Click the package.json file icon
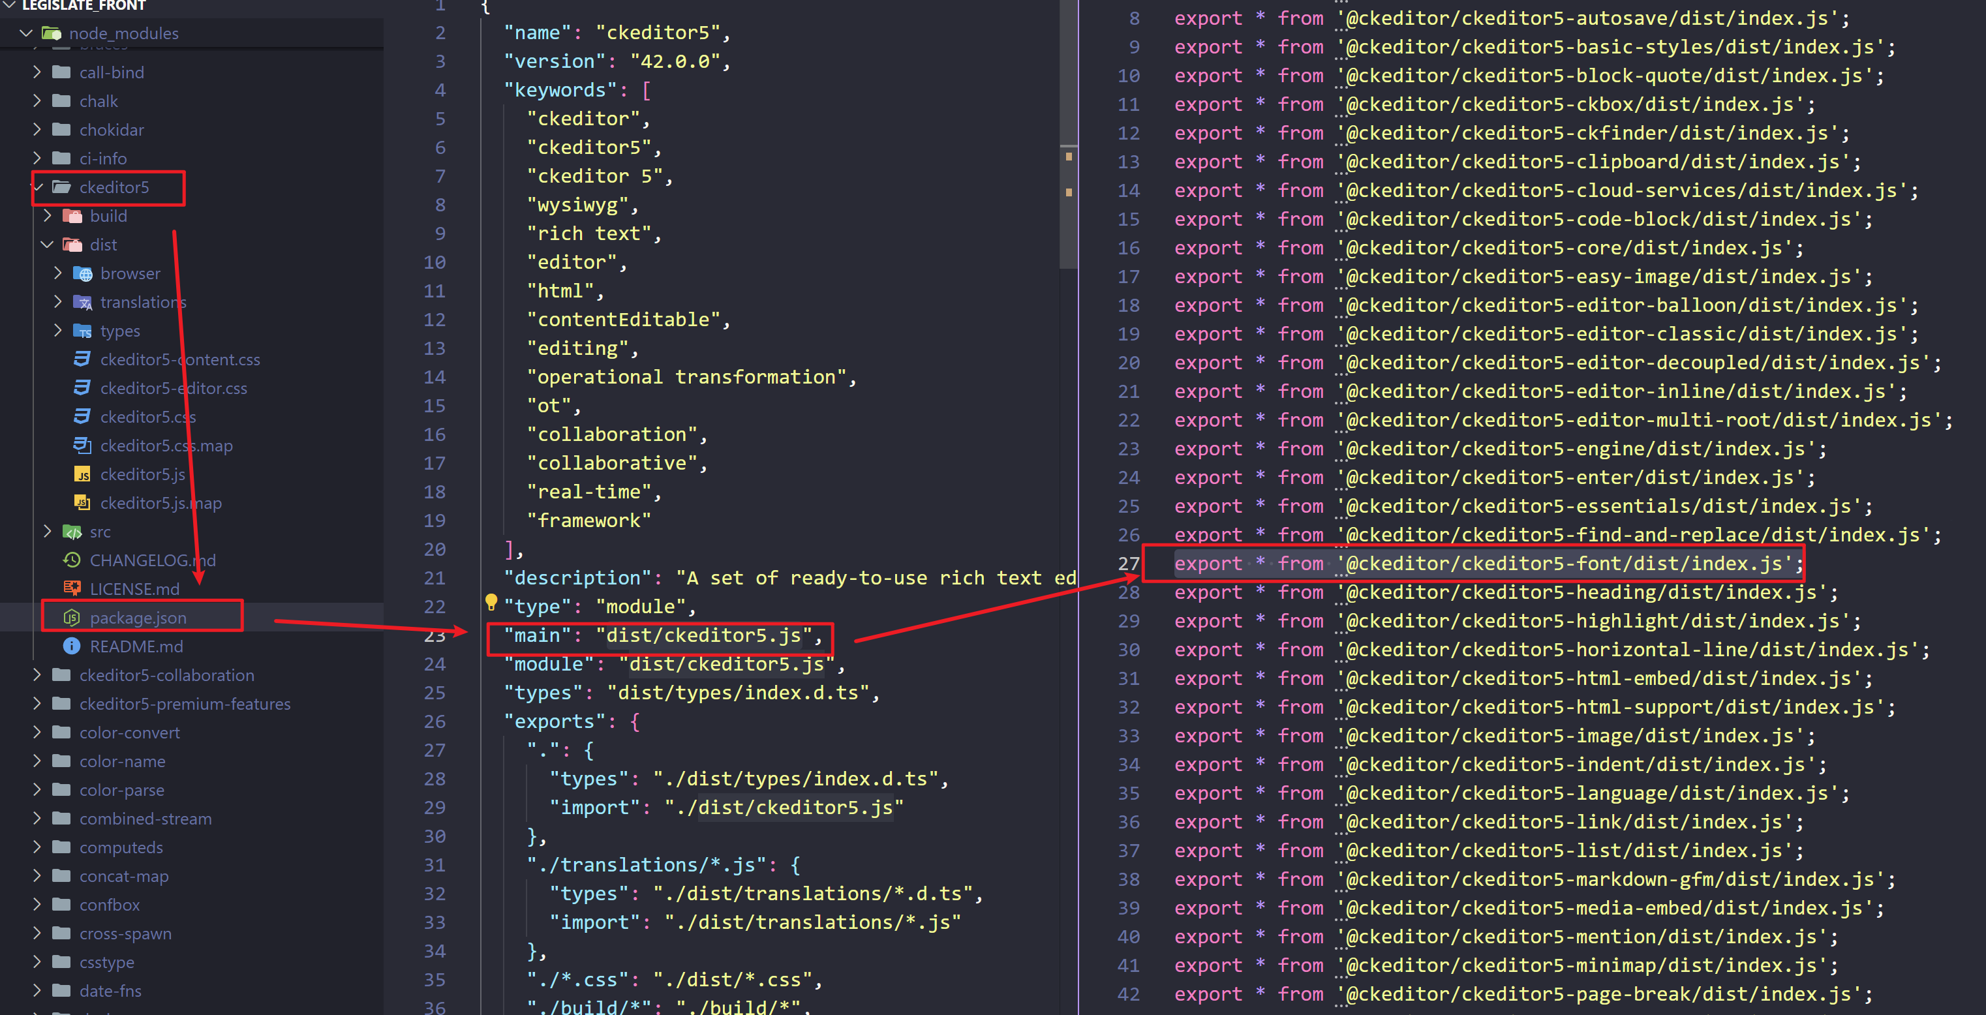The width and height of the screenshot is (1986, 1015). (x=72, y=617)
